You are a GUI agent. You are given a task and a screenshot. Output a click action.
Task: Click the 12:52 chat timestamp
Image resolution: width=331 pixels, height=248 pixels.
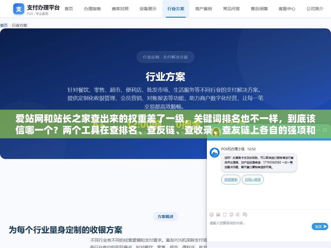251,149
